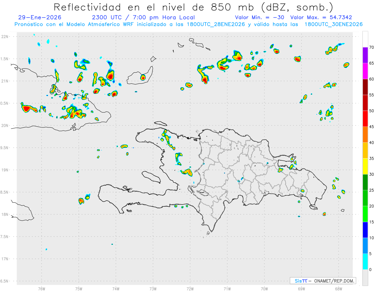
Task: Click the latitude axis label '0.5N'
Action: 5,103
